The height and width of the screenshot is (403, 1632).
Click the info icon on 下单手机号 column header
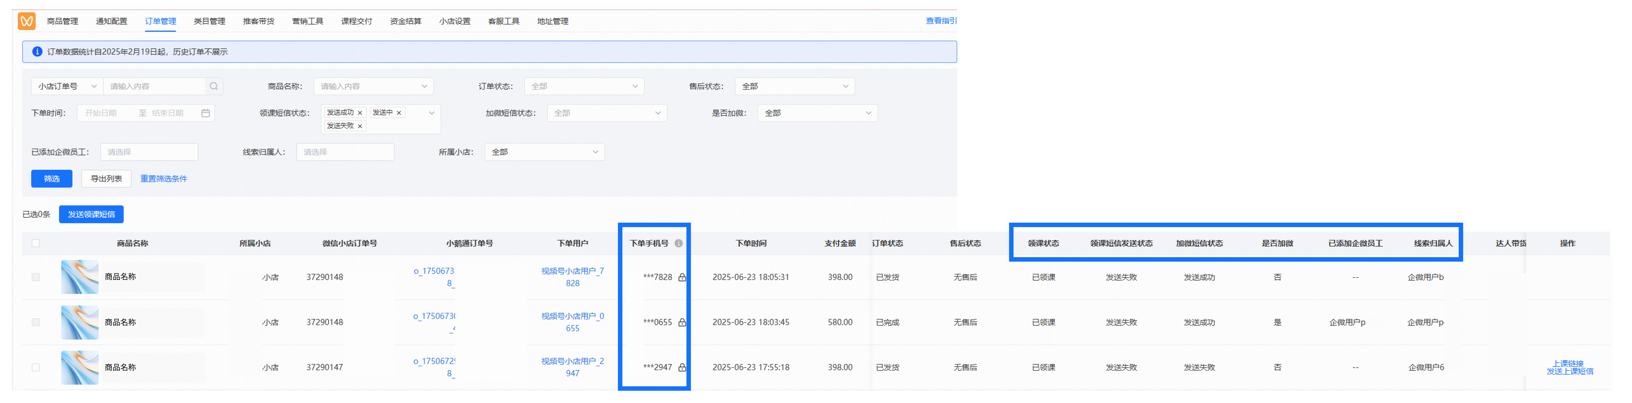(x=679, y=243)
